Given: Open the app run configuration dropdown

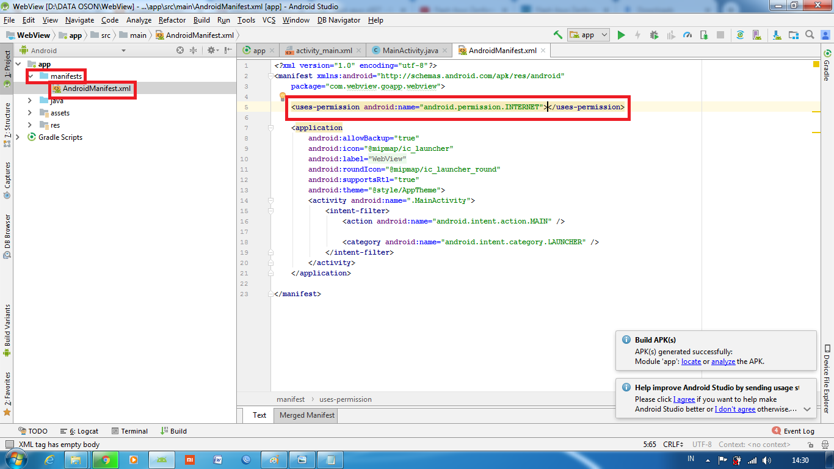Looking at the screenshot, I should [x=588, y=35].
